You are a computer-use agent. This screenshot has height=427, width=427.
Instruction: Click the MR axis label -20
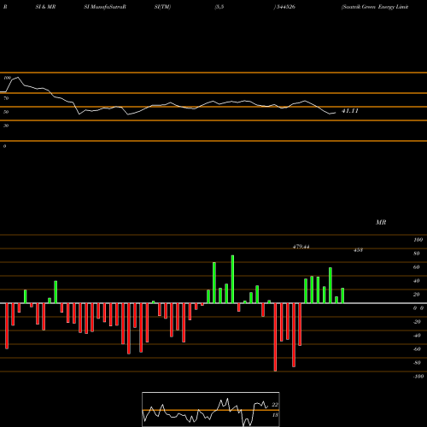417,322
